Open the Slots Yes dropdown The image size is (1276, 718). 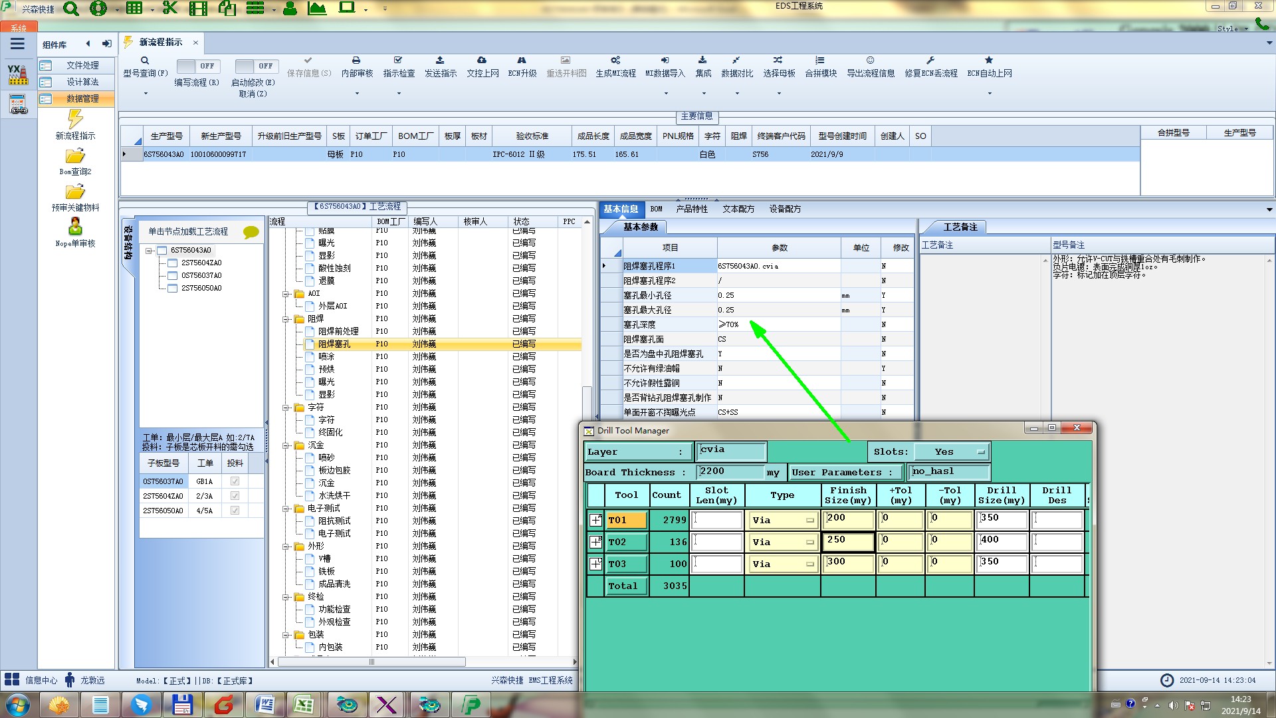[x=952, y=452]
